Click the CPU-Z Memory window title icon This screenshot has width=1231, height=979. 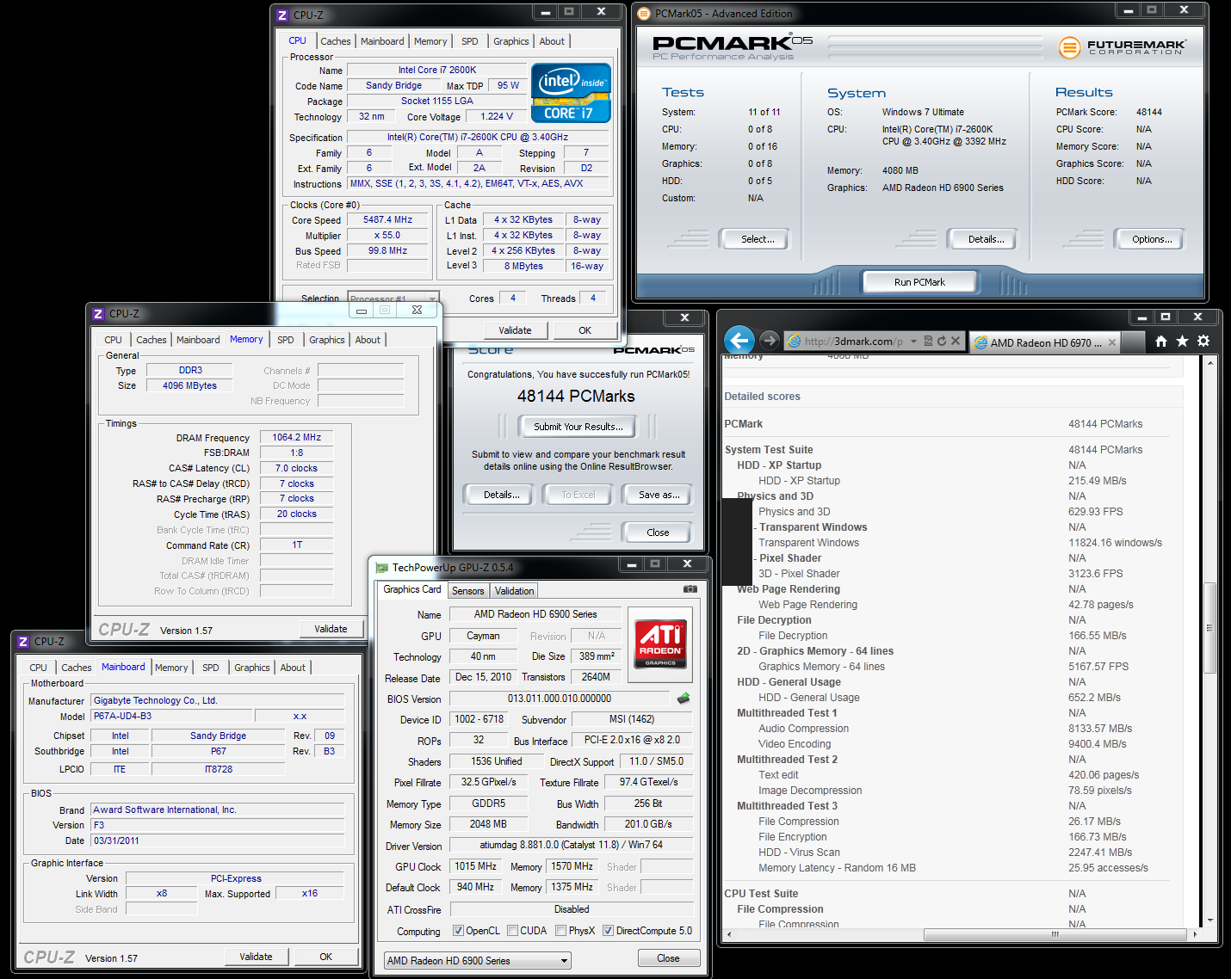pos(98,314)
